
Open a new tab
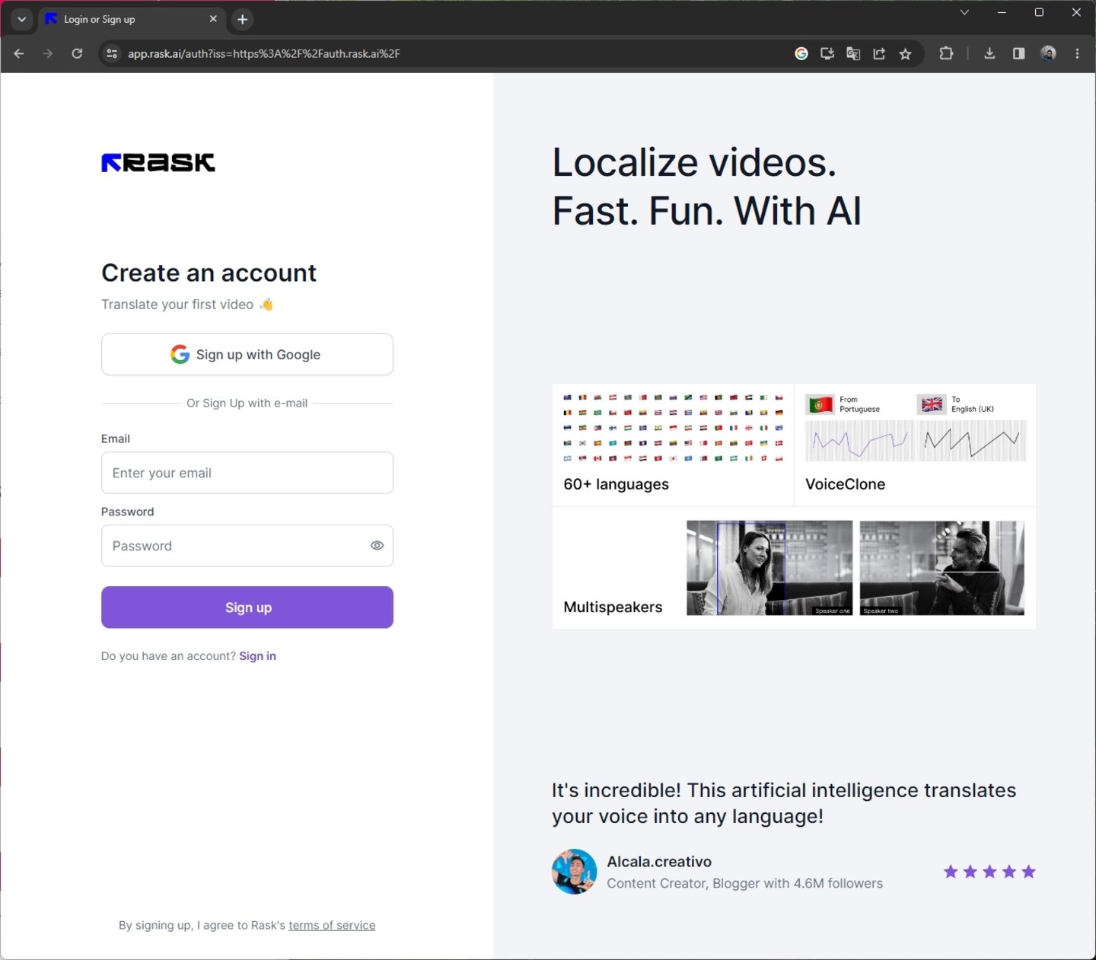tap(242, 19)
